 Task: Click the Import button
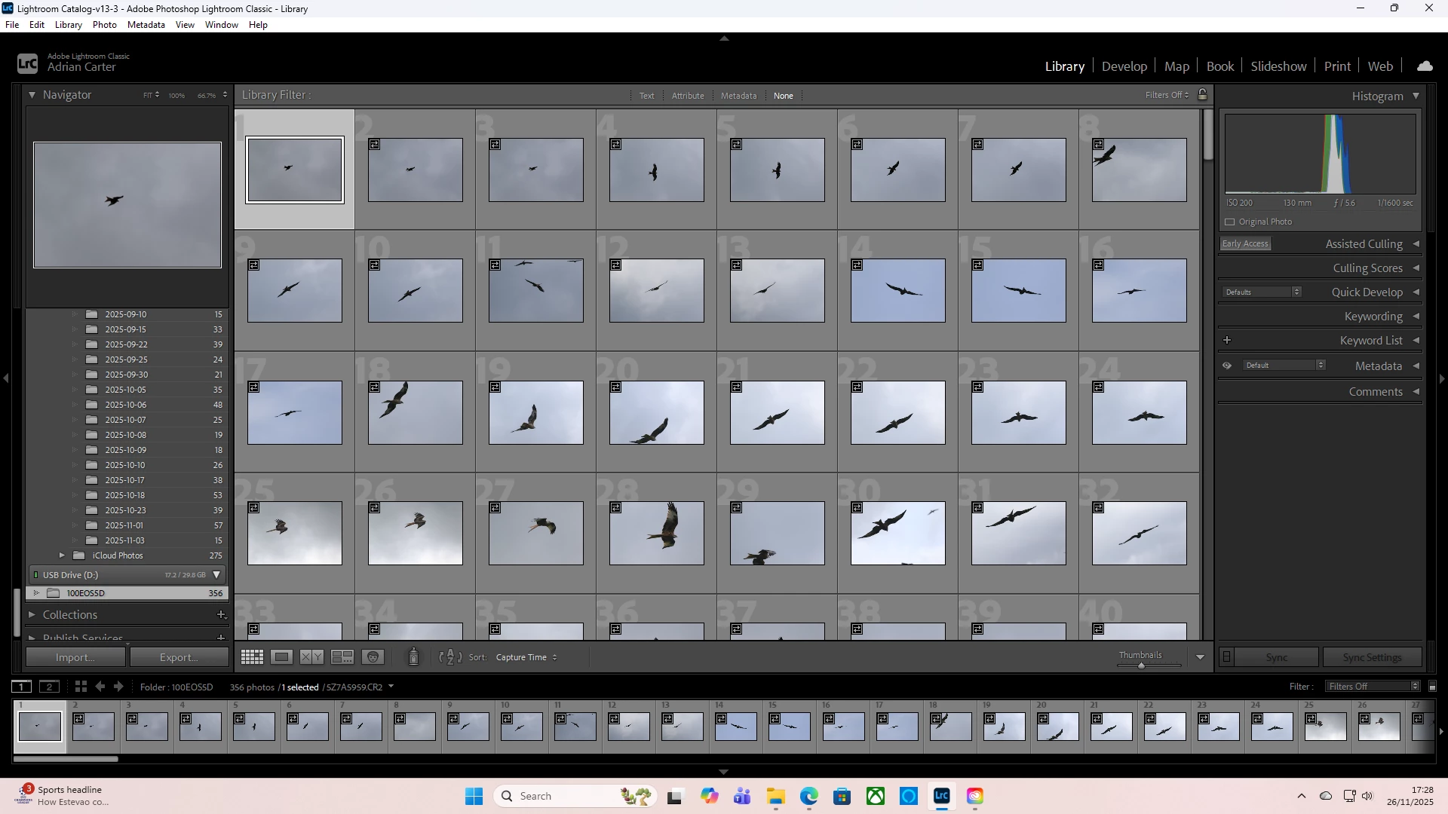75,657
